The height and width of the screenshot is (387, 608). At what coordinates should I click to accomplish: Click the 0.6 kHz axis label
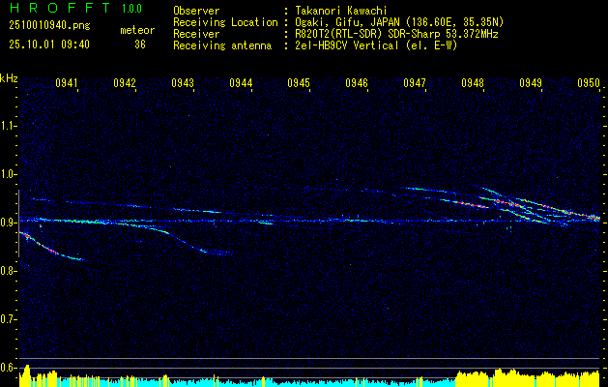point(8,368)
